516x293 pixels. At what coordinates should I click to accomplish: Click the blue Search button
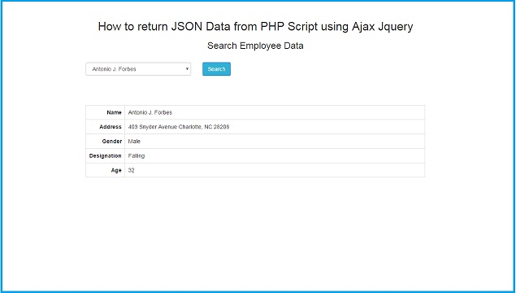pos(216,69)
